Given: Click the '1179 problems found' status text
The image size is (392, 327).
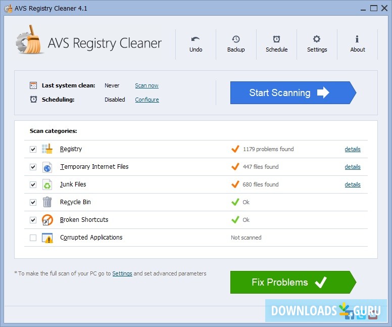Looking at the screenshot, I should [268, 149].
